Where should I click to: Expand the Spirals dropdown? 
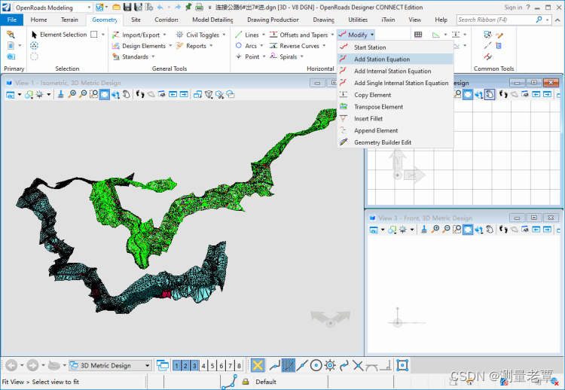pyautogui.click(x=286, y=56)
